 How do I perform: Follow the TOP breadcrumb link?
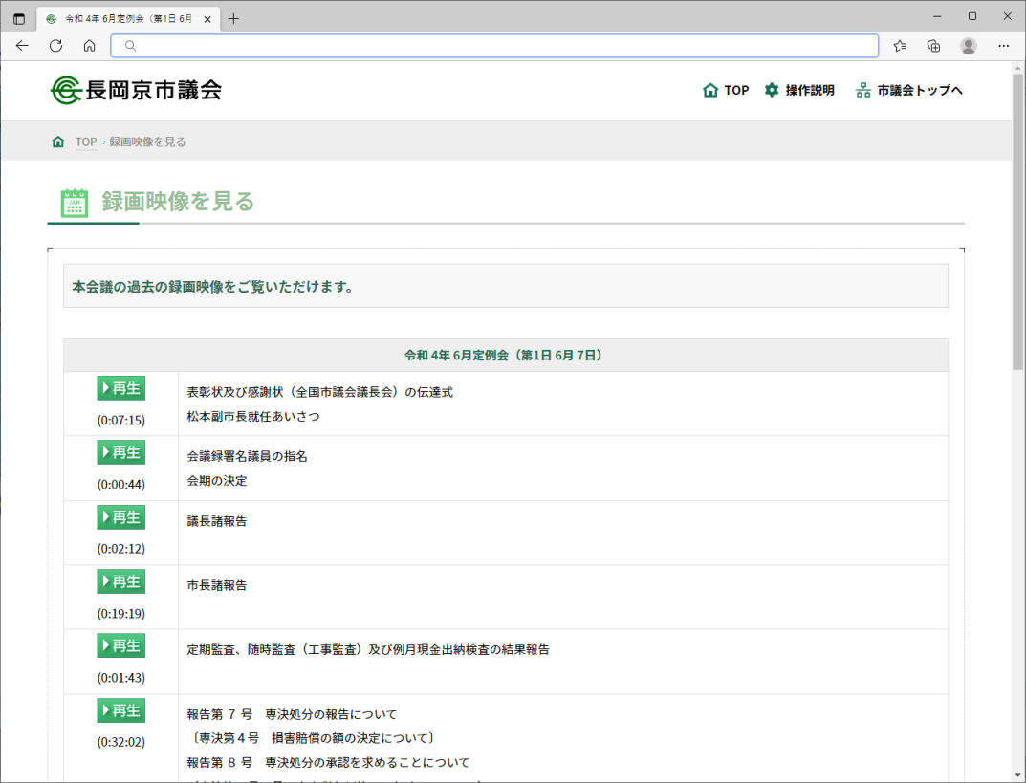tap(86, 141)
